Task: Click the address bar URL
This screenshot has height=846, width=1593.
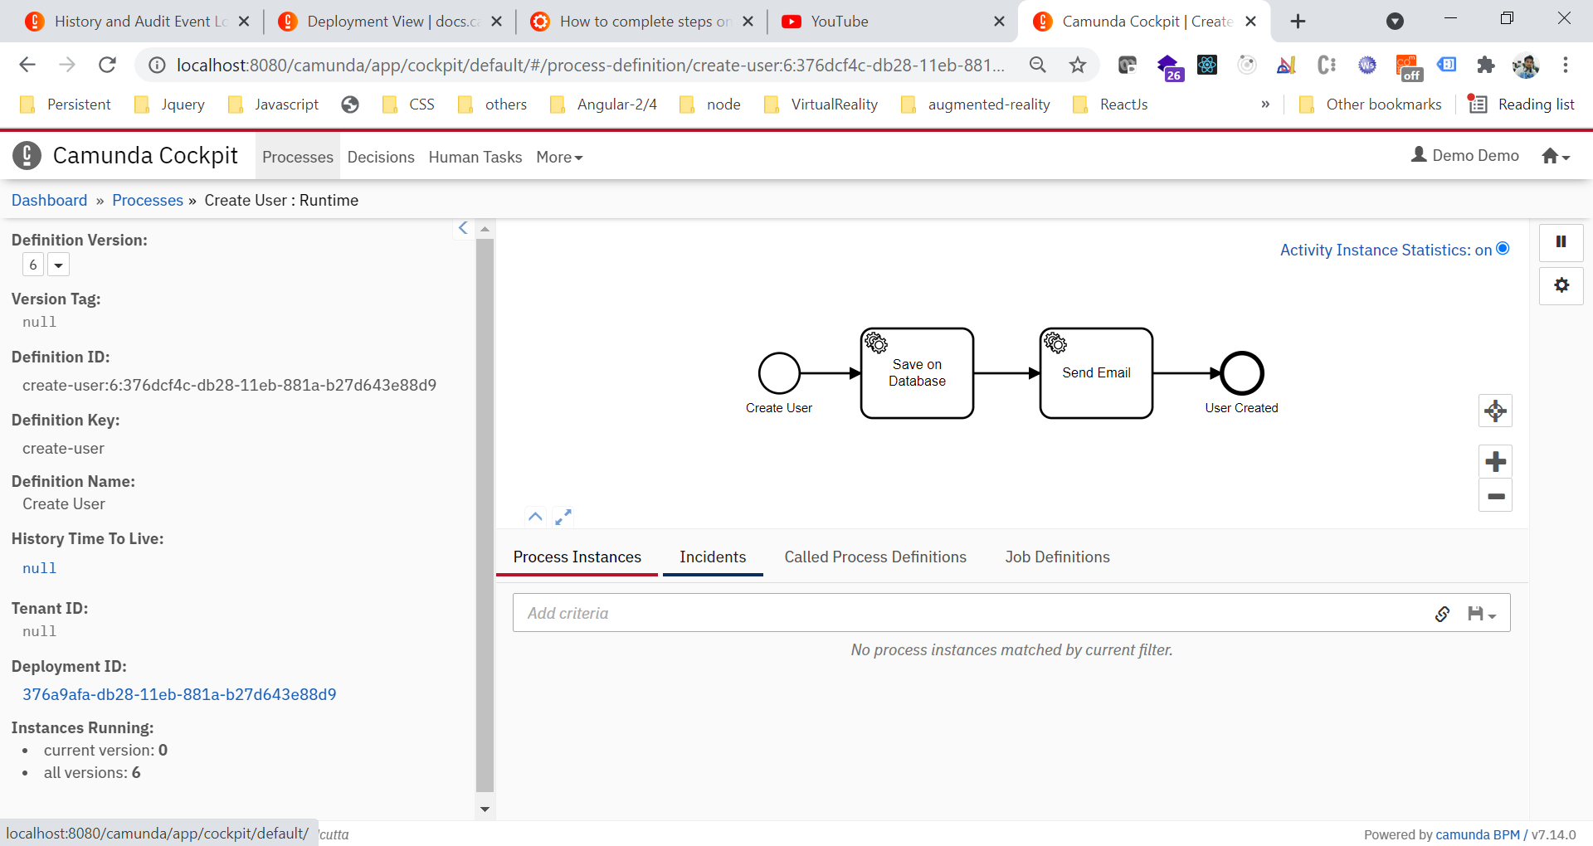Action: pyautogui.click(x=591, y=65)
